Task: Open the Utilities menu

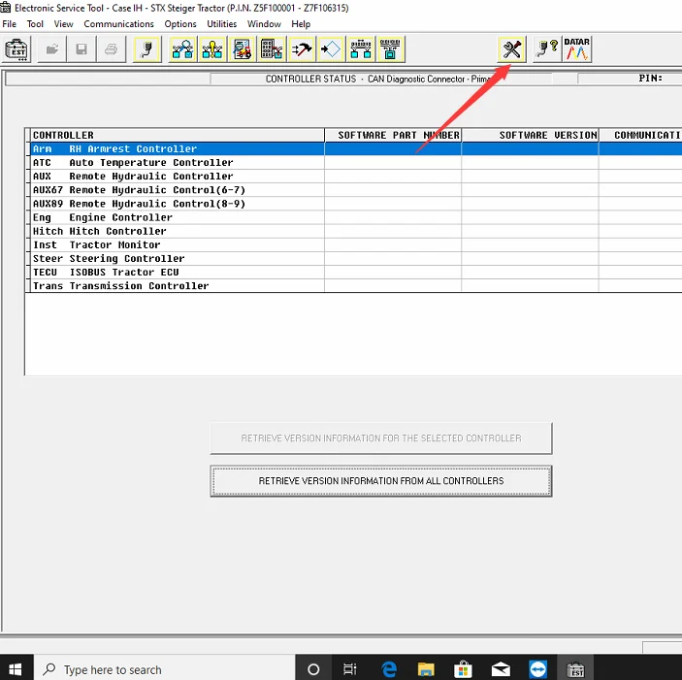Action: (222, 24)
